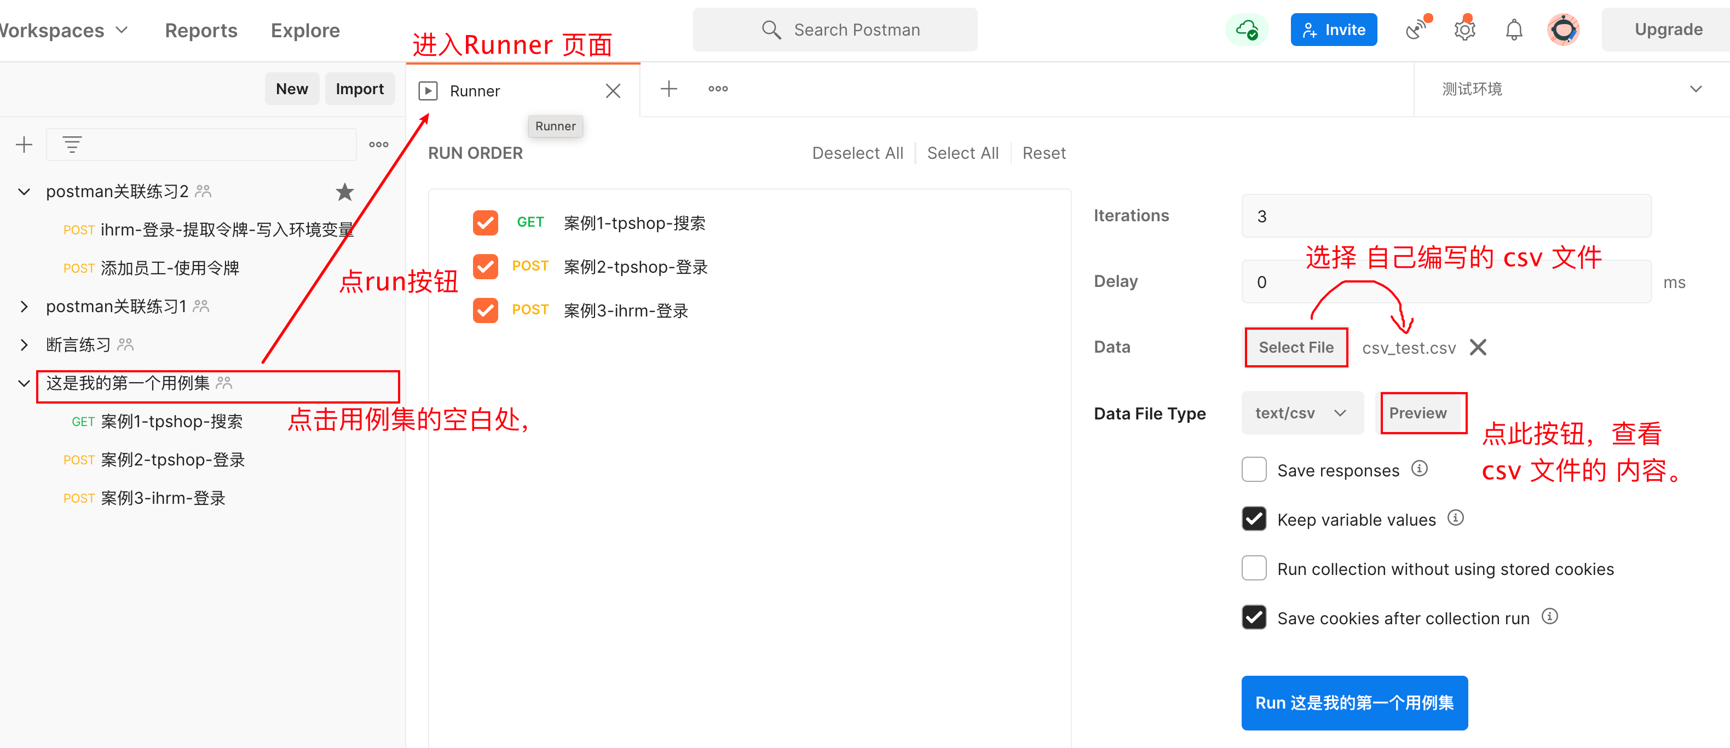The width and height of the screenshot is (1730, 748).
Task: Collapse the 这是我的第一个用例集 collection
Action: coord(24,383)
